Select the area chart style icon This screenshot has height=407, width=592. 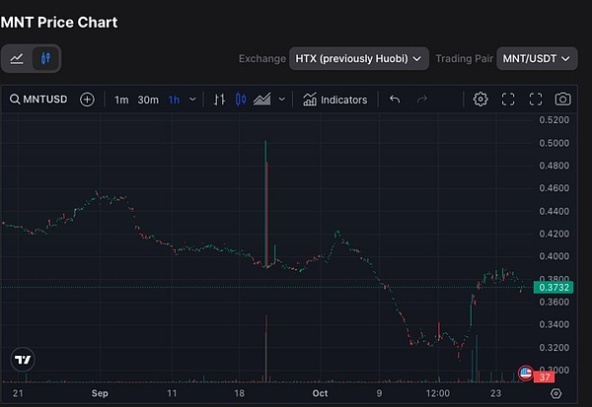262,100
